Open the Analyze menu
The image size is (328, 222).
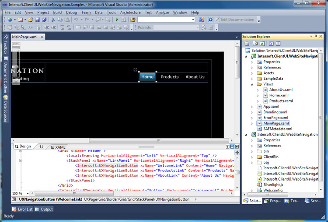point(162,13)
